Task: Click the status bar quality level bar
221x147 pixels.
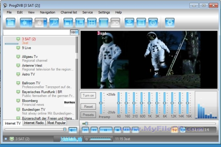Action: click(100, 139)
